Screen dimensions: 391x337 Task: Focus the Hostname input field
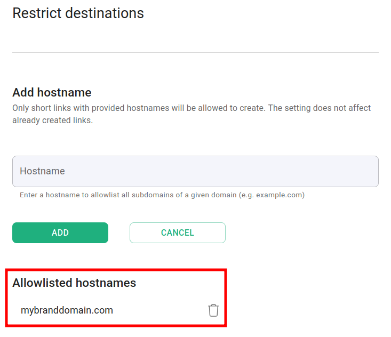[195, 171]
